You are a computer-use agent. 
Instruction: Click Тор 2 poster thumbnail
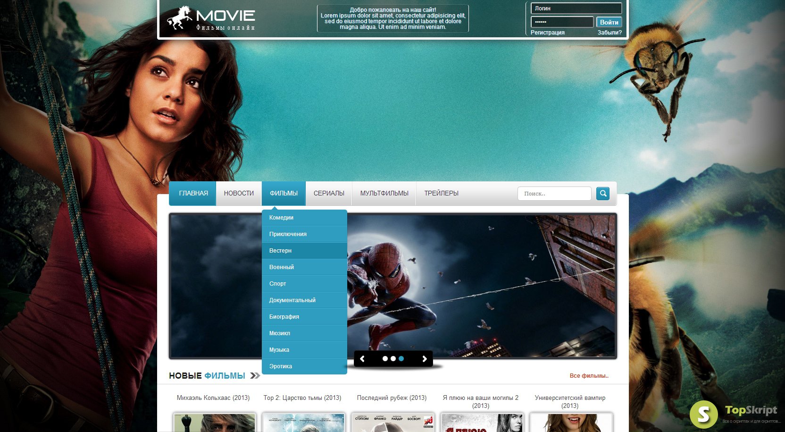304,423
